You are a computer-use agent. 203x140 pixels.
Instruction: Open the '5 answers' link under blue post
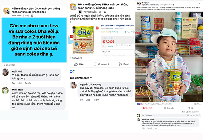coord(9,65)
